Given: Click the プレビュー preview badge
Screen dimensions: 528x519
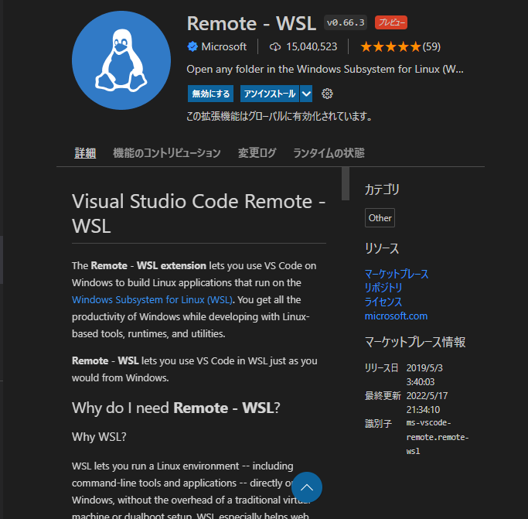Looking at the screenshot, I should tap(391, 22).
